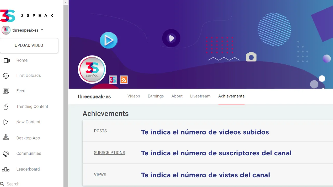333x187 pixels.
Task: Open the New Content link
Action: (28, 122)
